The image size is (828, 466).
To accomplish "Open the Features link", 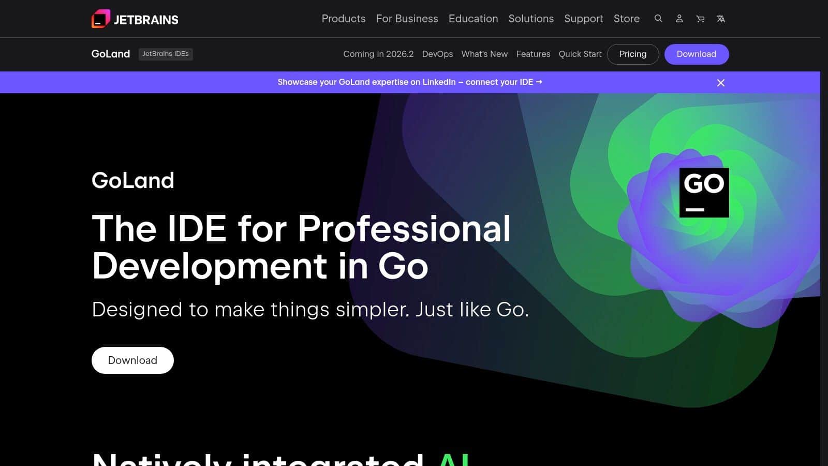I will [533, 54].
